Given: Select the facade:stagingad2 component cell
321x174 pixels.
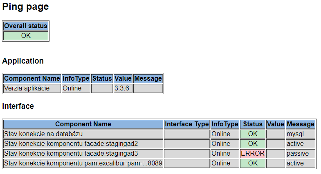Looking at the screenshot, I should [x=83, y=144].
